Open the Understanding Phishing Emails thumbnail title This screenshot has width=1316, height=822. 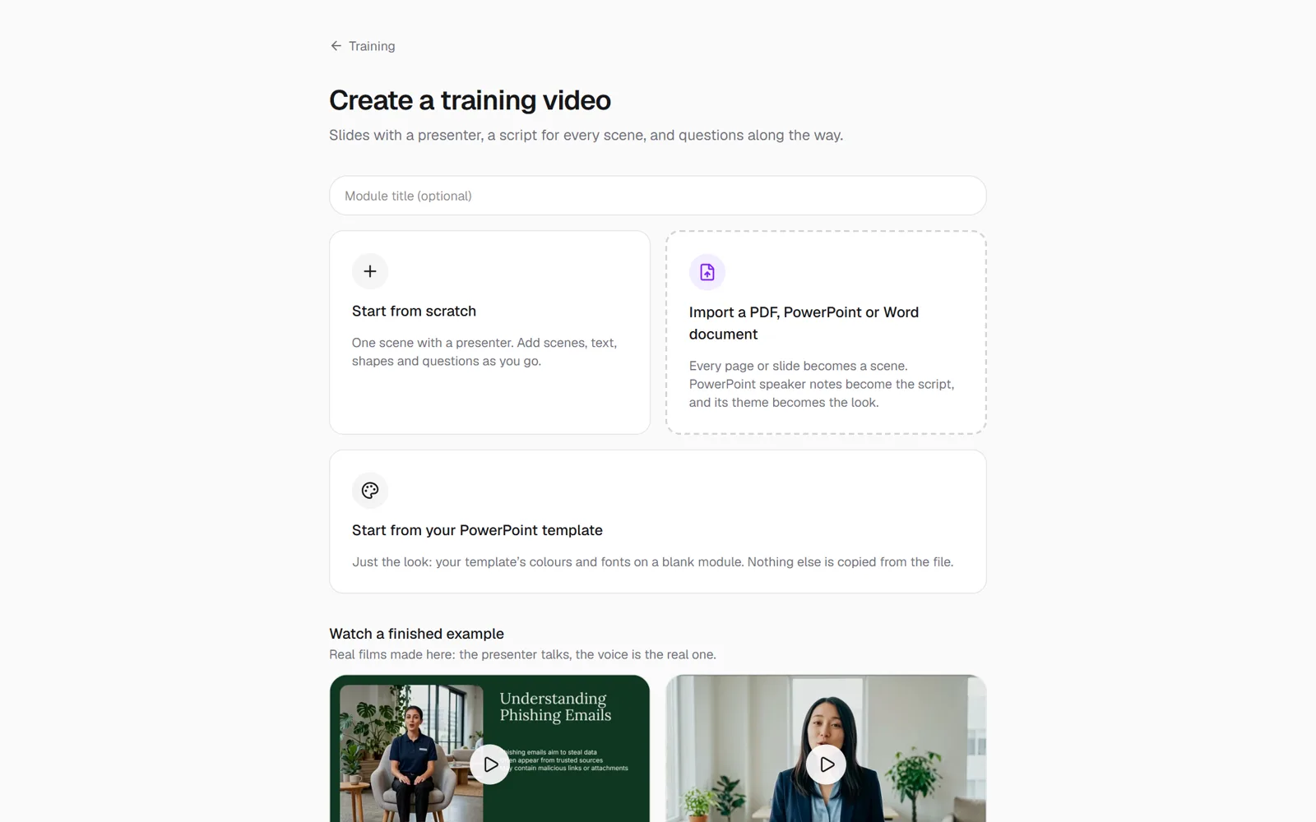(x=556, y=707)
